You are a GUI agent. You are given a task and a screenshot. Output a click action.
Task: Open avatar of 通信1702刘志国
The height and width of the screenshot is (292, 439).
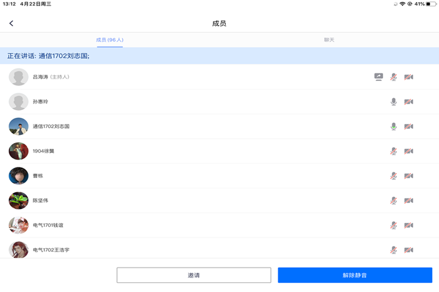pyautogui.click(x=19, y=127)
